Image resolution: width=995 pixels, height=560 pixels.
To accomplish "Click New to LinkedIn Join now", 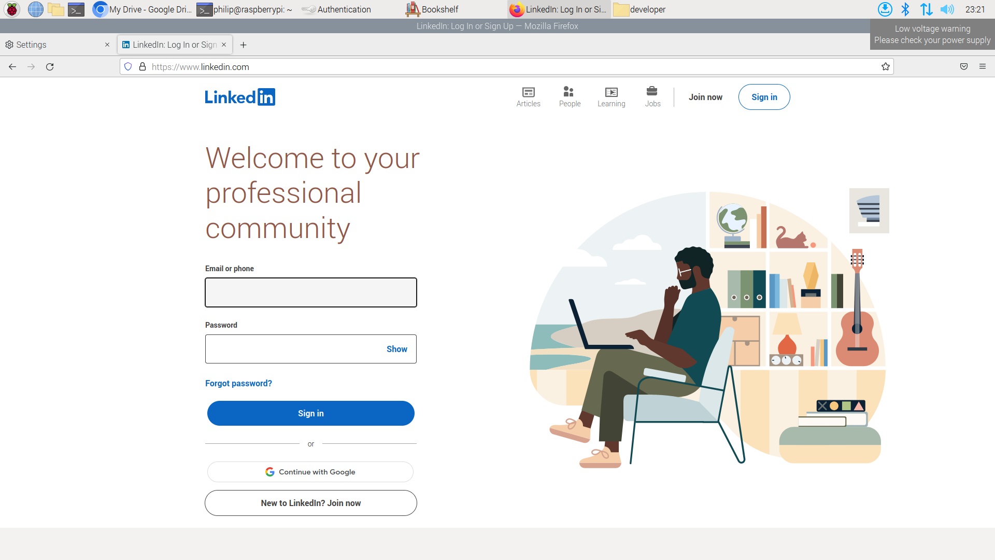I will click(311, 503).
